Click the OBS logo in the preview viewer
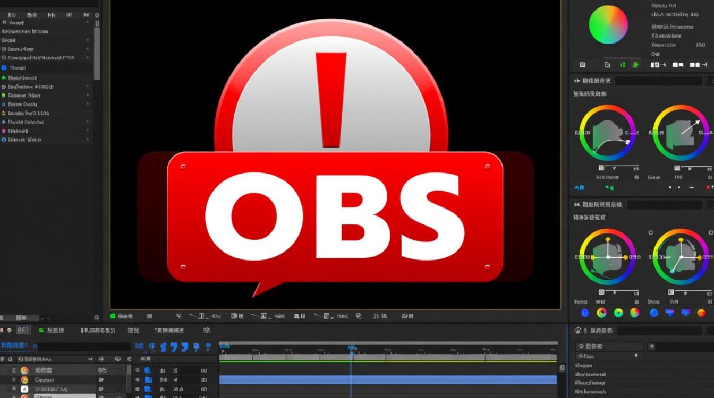Viewport: 714px width, 398px height. pyautogui.click(x=335, y=158)
